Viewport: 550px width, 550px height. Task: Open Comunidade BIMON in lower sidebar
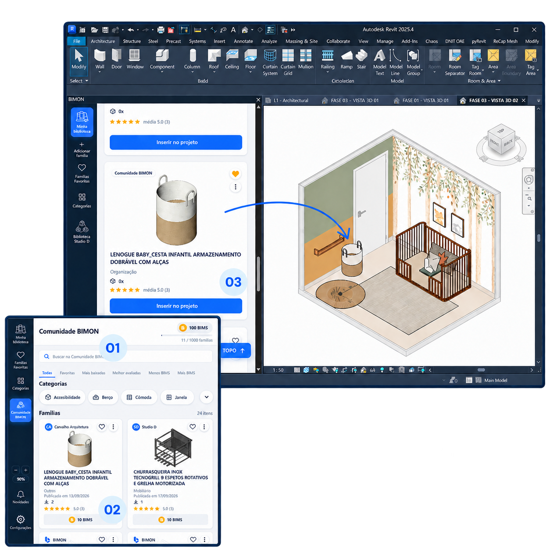coord(21,410)
